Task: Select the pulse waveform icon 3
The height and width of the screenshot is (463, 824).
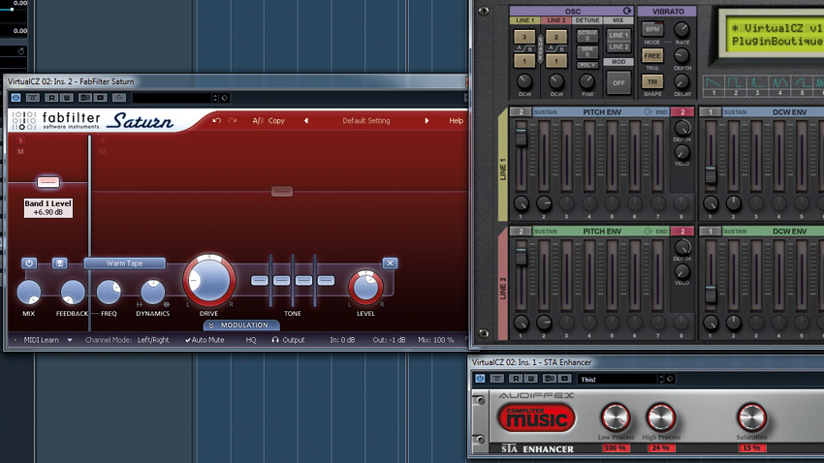Action: 758,85
